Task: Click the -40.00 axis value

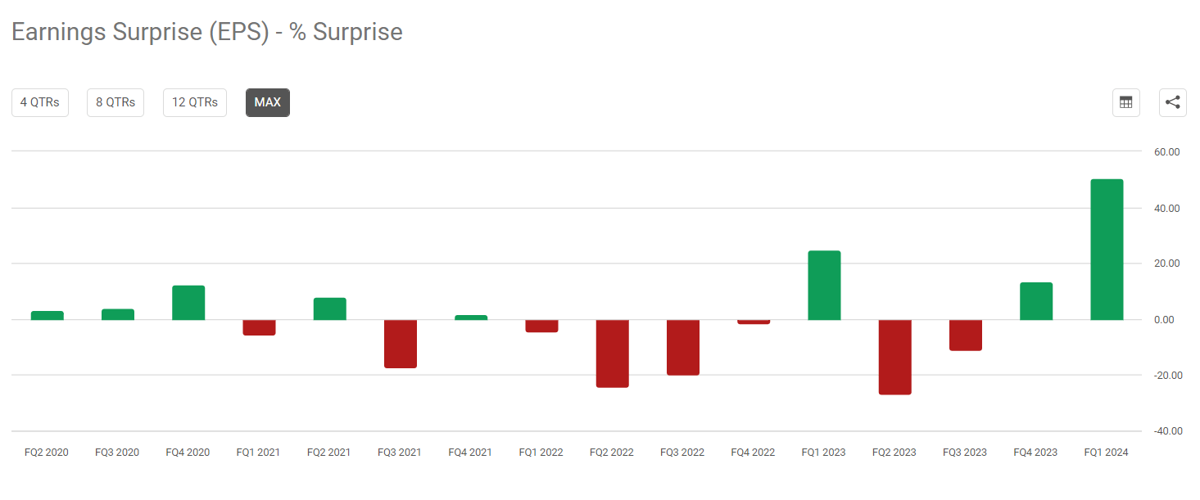Action: tap(1169, 430)
